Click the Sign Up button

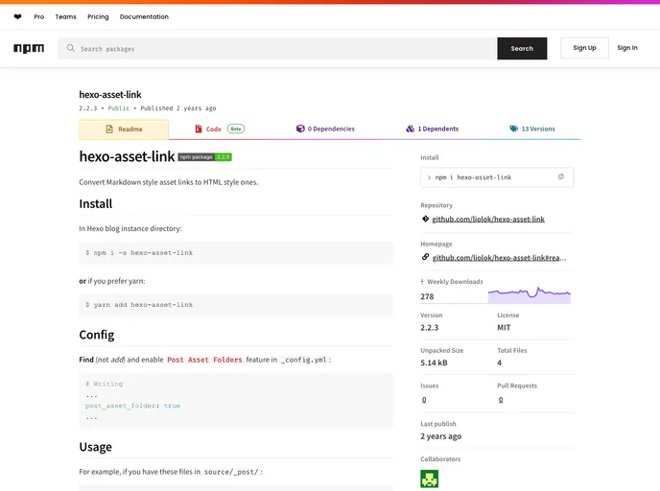pyautogui.click(x=584, y=48)
